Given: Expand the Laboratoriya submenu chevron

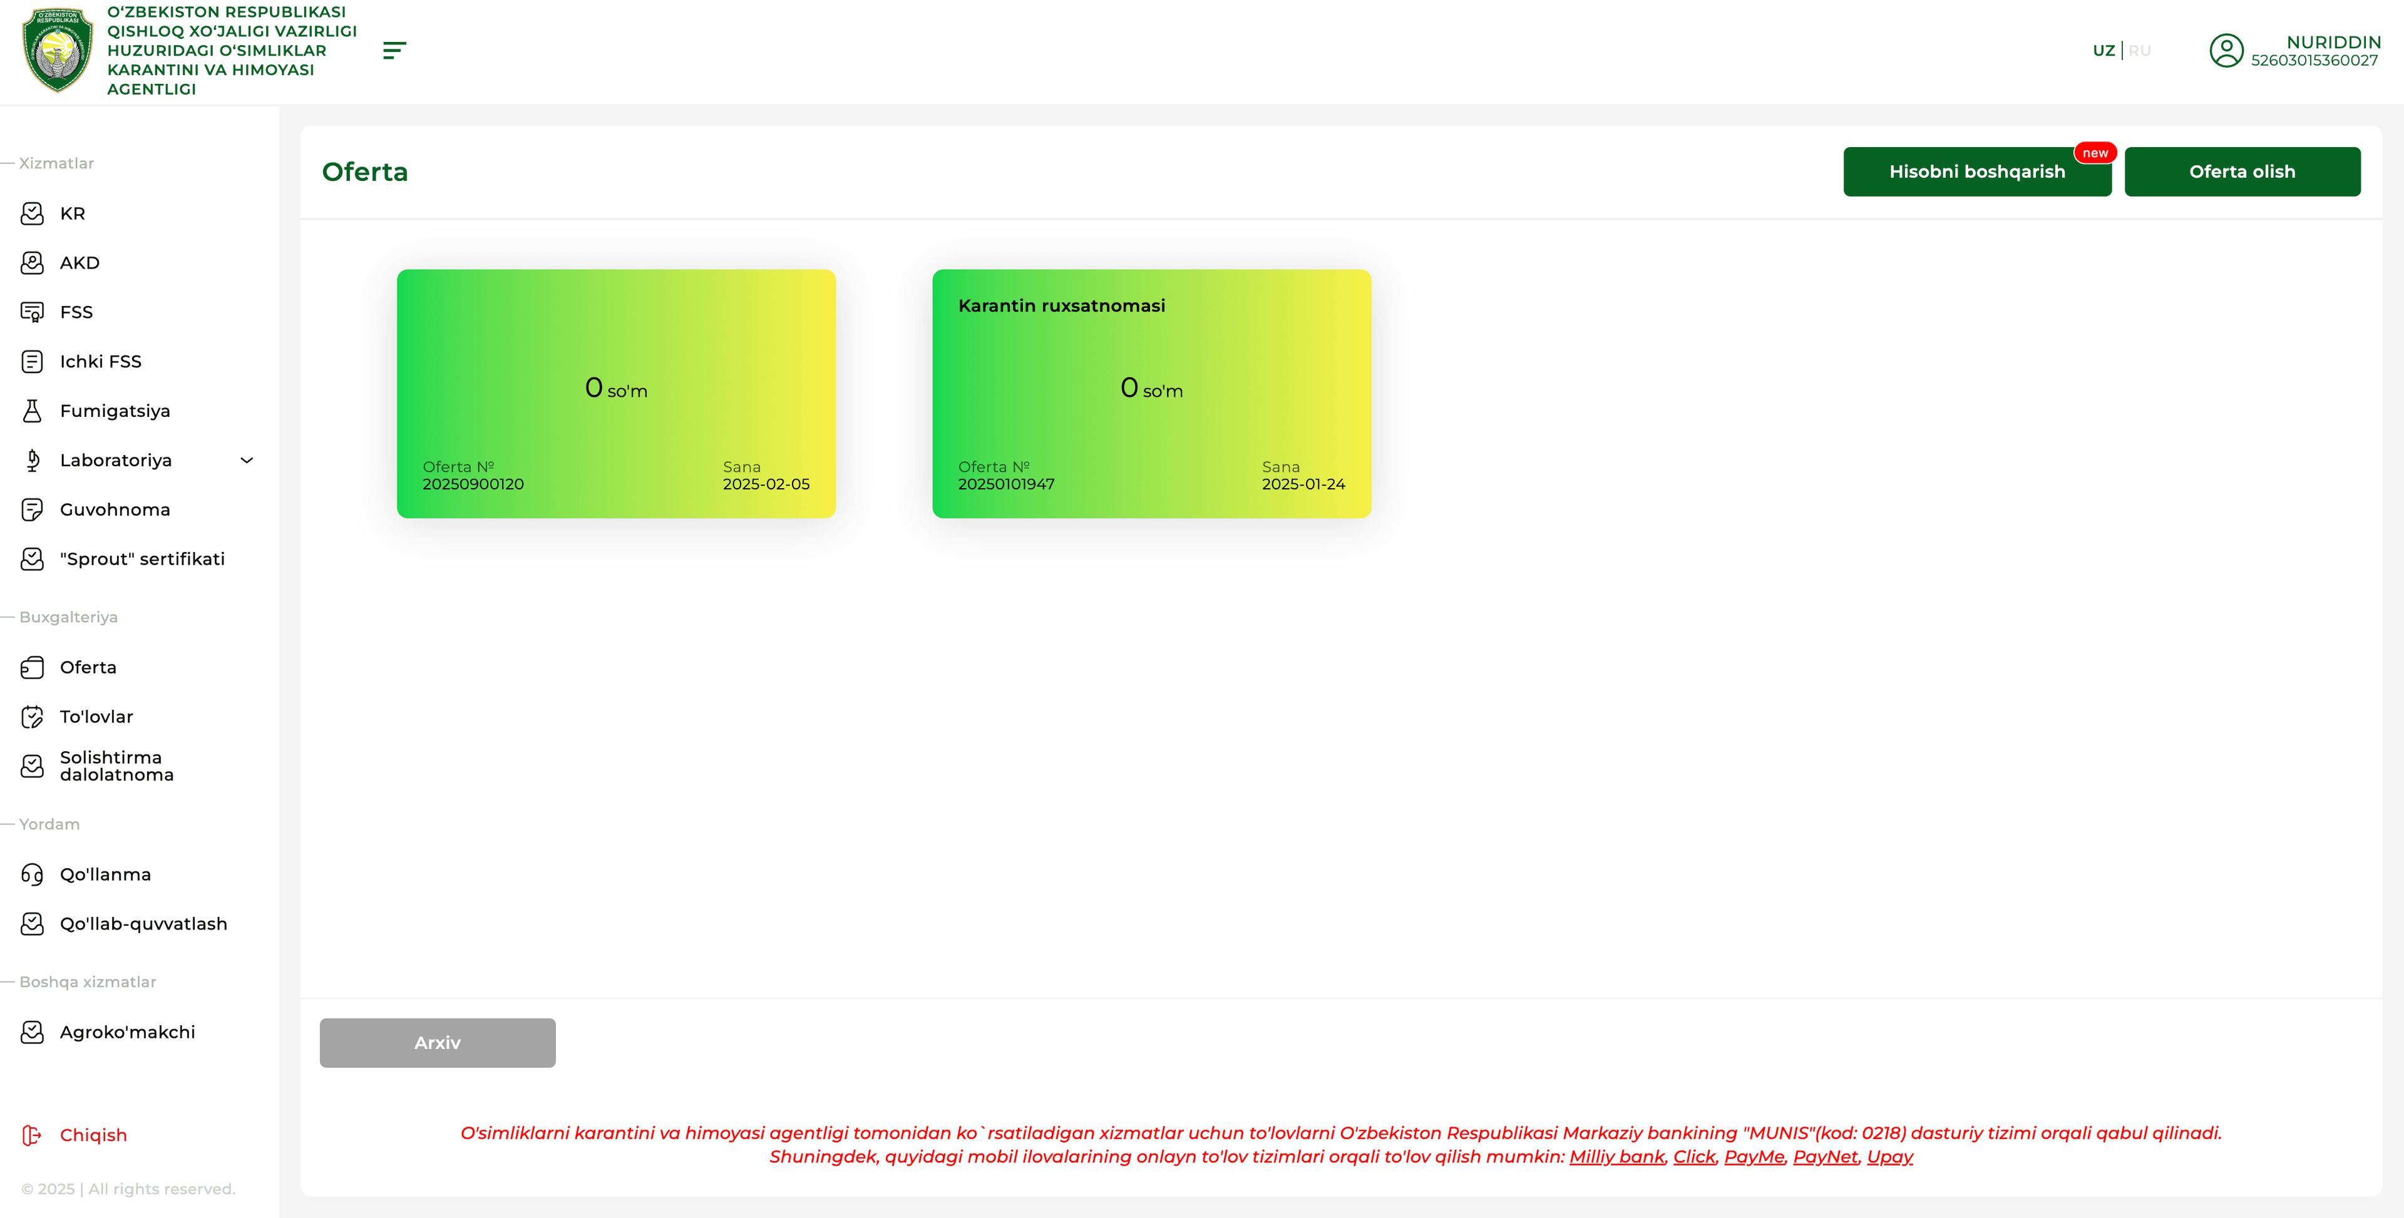Looking at the screenshot, I should [x=247, y=460].
